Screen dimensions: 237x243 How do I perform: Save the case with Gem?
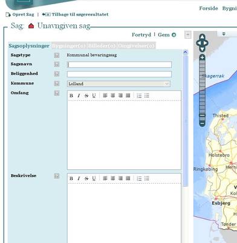click(167, 35)
